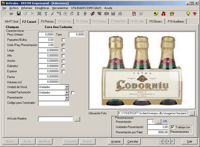Click the Cancelar button
200x147 pixels.
click(x=133, y=141)
